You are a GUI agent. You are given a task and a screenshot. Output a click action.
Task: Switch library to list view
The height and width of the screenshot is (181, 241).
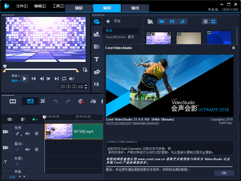(205, 21)
